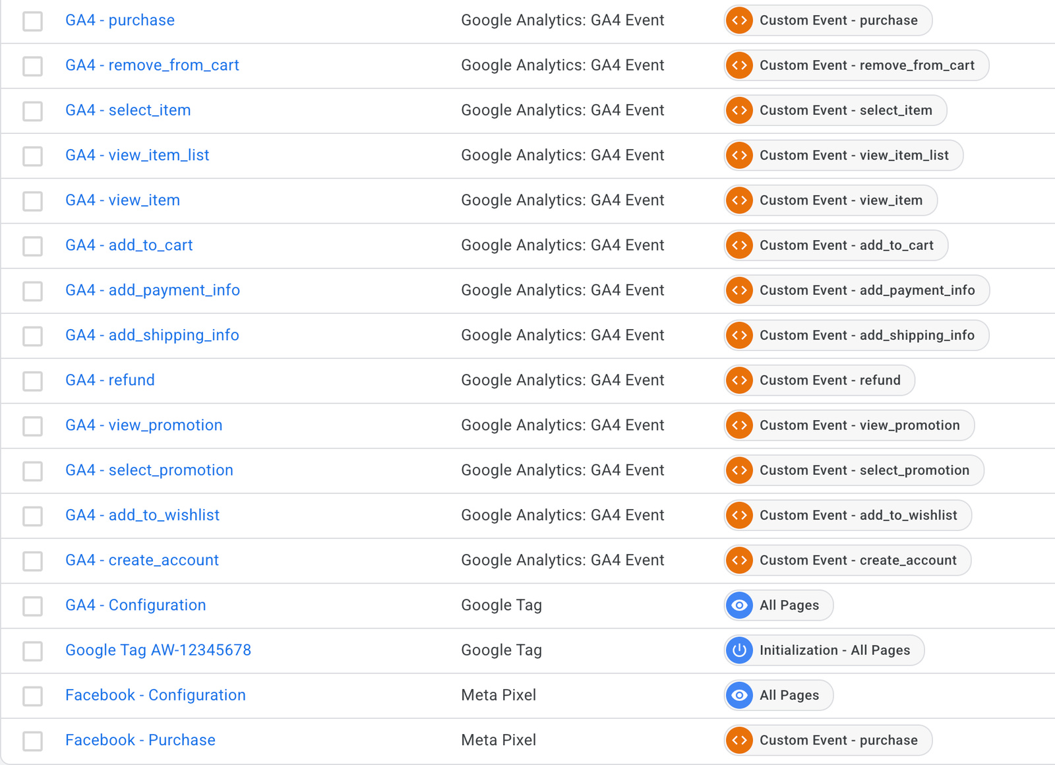Screen dimensions: 1055x765
Task: Select the checkbox on GA4 - remove_from_cart row
Action: click(x=32, y=65)
